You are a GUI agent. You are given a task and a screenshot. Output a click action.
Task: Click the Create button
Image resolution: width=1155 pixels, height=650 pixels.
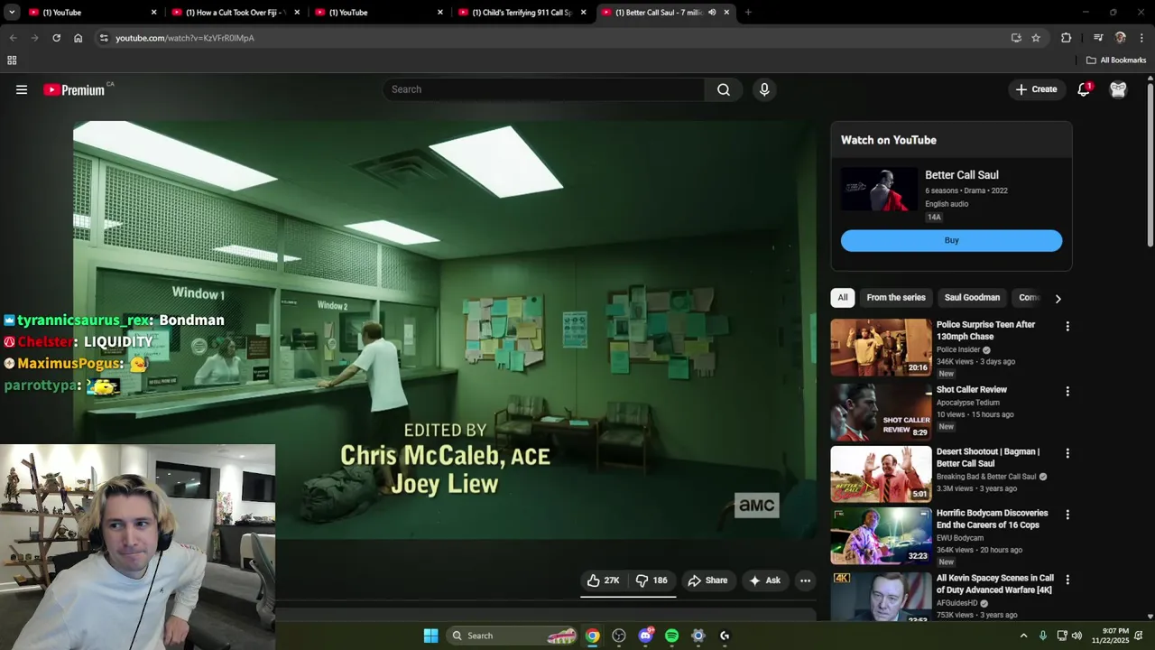click(x=1036, y=89)
